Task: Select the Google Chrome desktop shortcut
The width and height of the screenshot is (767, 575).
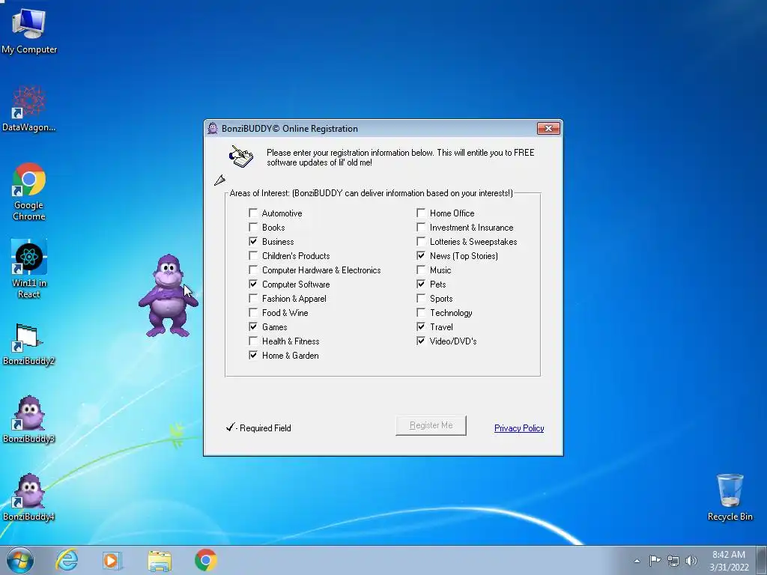Action: click(29, 191)
